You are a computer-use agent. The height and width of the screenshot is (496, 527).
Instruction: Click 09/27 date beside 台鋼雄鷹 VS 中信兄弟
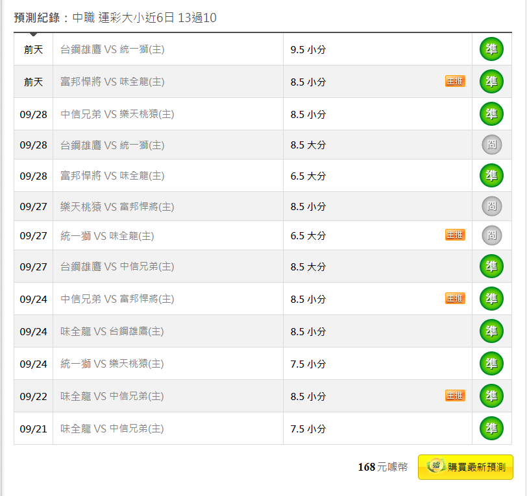tap(33, 267)
